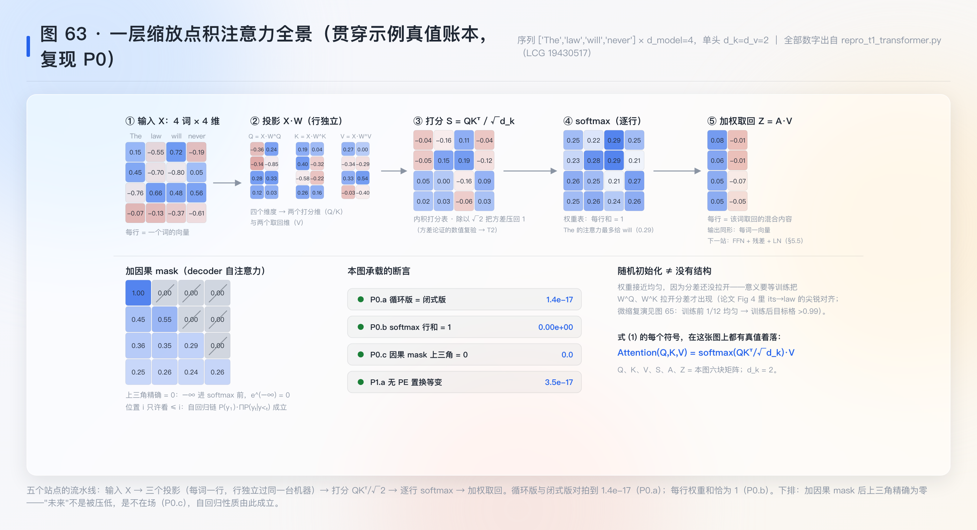This screenshot has height=530, width=977.
Task: Click the 'P0.b softmax 行和 = 1' assertion row
Action: tap(464, 327)
